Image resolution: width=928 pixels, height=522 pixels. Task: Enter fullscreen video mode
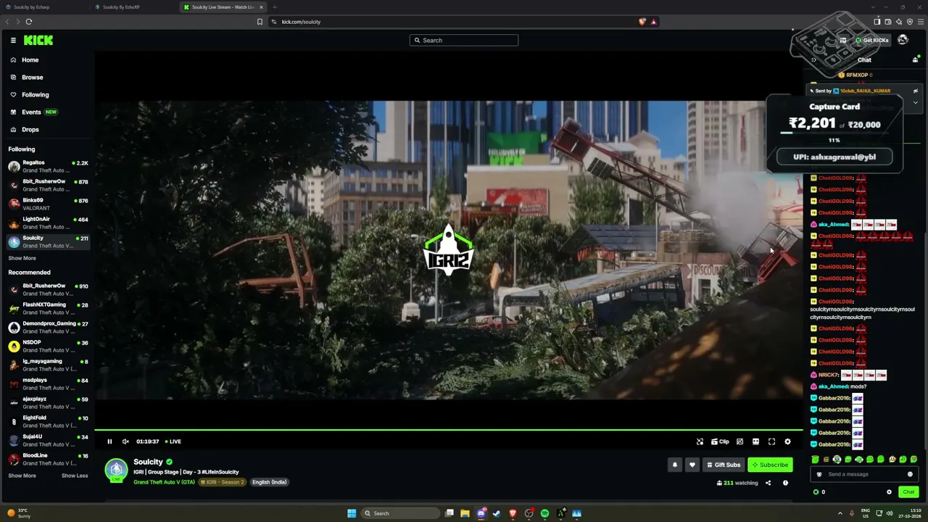pyautogui.click(x=771, y=442)
